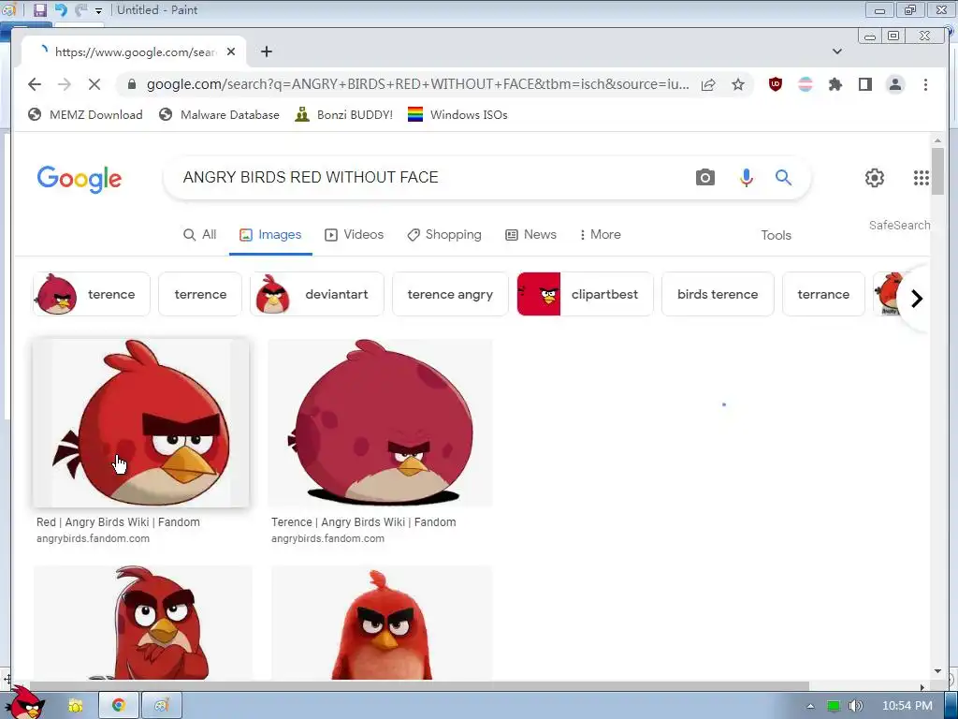The image size is (958, 719).
Task: Open the uBlock Origin extension icon
Action: [x=776, y=84]
